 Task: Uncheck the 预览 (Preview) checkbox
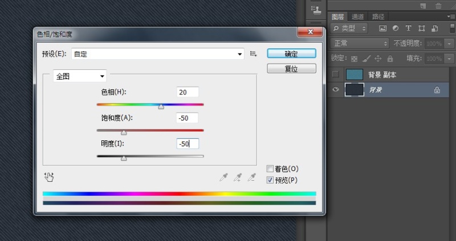[x=270, y=180]
